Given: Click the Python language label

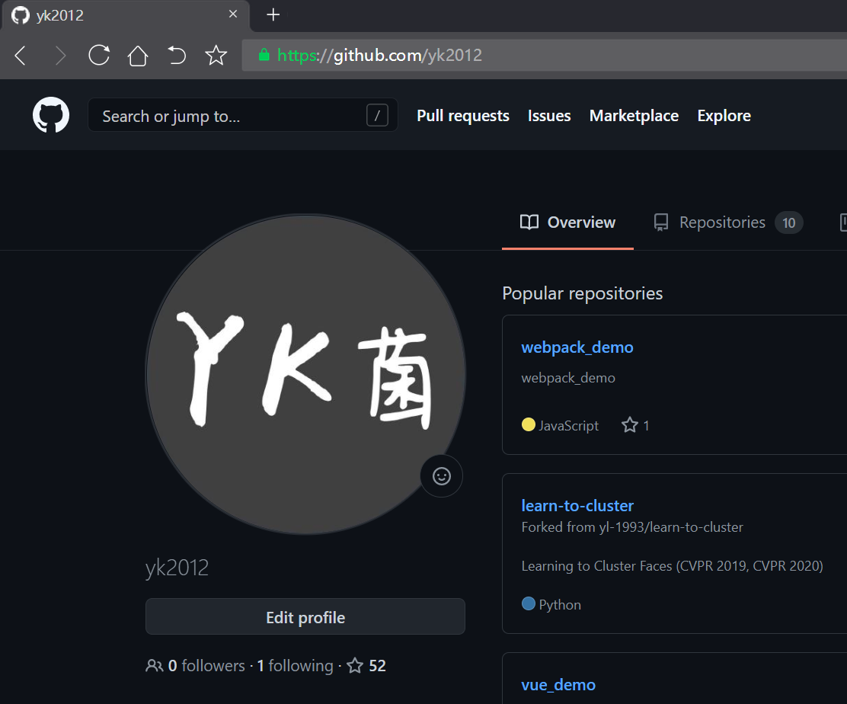Looking at the screenshot, I should (560, 605).
